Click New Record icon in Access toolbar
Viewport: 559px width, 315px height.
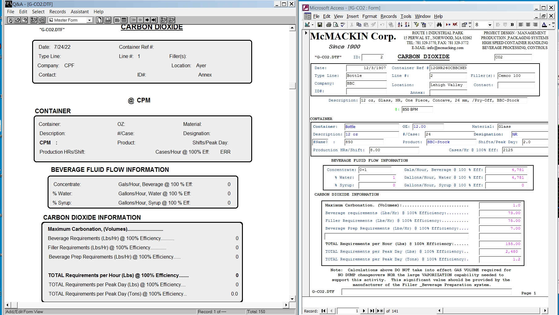point(448,25)
